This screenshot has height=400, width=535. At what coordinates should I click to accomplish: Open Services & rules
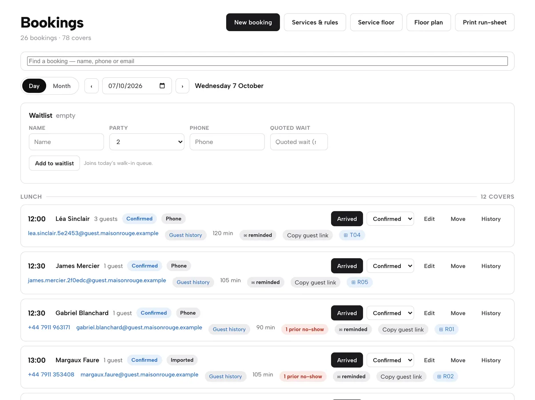coord(315,22)
